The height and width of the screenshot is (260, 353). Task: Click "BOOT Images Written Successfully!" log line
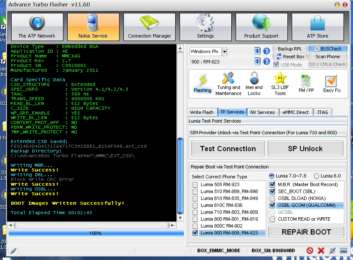pos(67,203)
